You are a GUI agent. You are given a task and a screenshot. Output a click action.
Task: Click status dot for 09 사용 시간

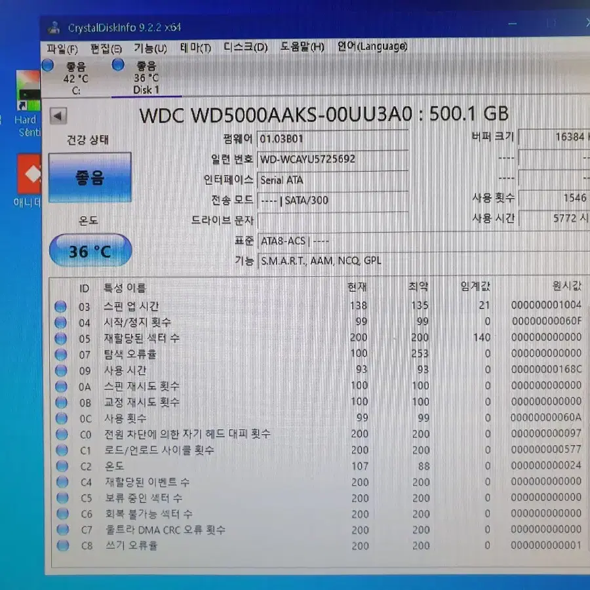(61, 370)
